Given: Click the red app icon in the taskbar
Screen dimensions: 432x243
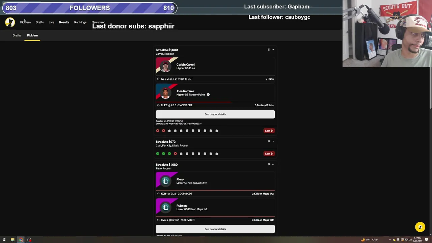Looking at the screenshot, I should tap(29, 240).
